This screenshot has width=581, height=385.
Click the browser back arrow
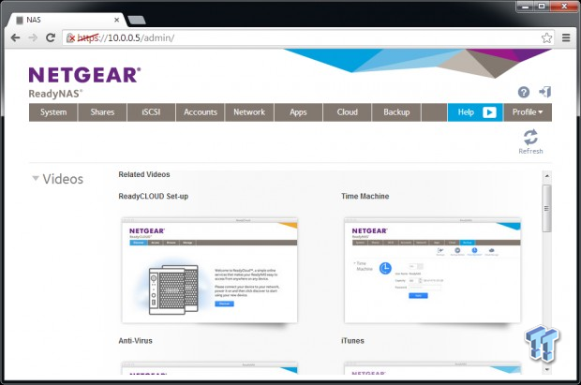point(15,37)
